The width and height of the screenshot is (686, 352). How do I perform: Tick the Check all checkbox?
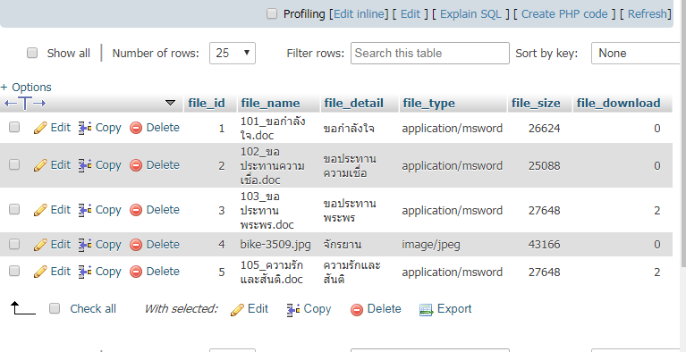point(55,309)
